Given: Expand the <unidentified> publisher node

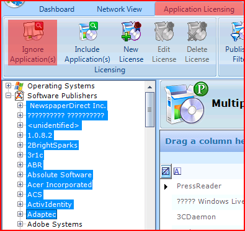Looking at the screenshot, I should (x=20, y=125).
